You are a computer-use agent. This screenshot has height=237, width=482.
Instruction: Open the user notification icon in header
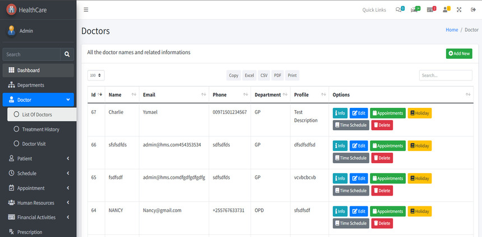pos(446,10)
